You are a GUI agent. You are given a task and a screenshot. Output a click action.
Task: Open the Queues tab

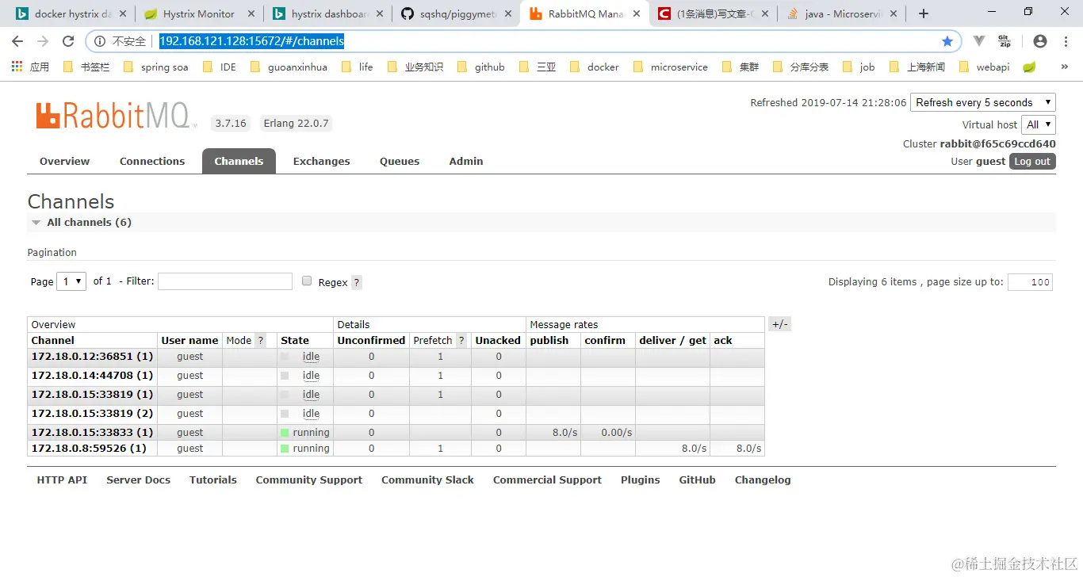(x=400, y=161)
